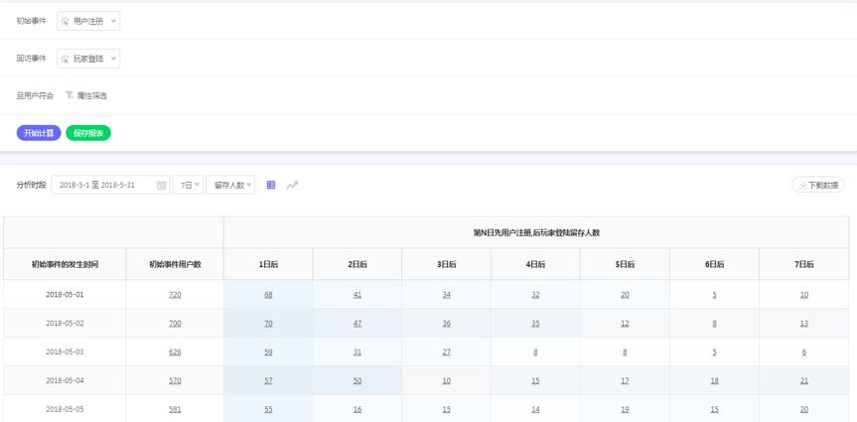The height and width of the screenshot is (422, 857).
Task: Open the 32 value for 2018-05-01
Action: 535,295
